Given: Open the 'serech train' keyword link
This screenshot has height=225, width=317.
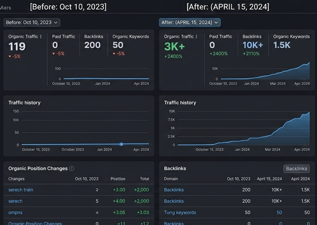Looking at the screenshot, I should tap(21, 189).
